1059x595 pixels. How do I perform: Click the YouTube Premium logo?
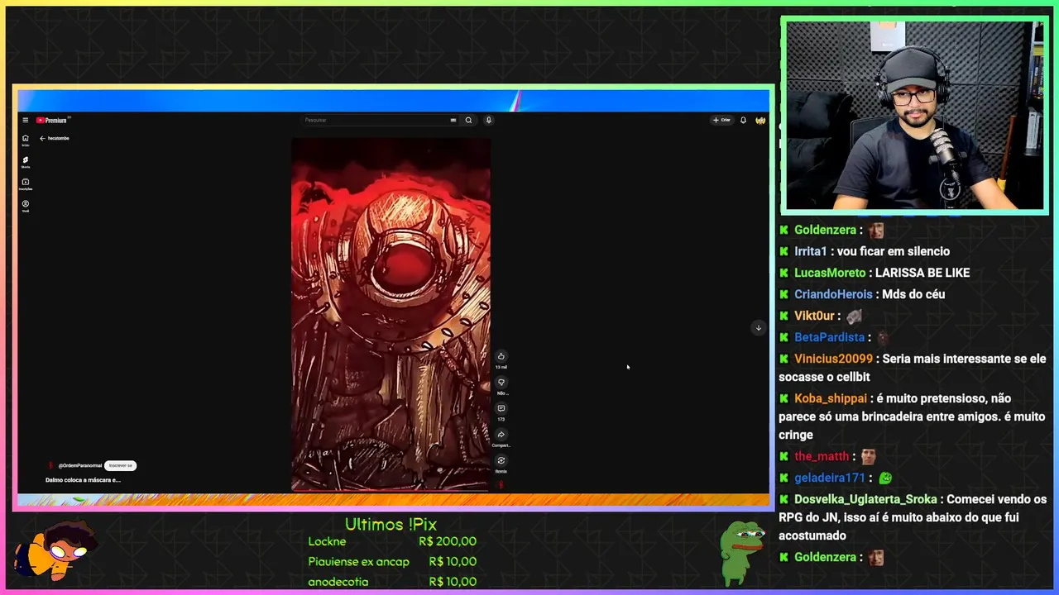tap(51, 120)
